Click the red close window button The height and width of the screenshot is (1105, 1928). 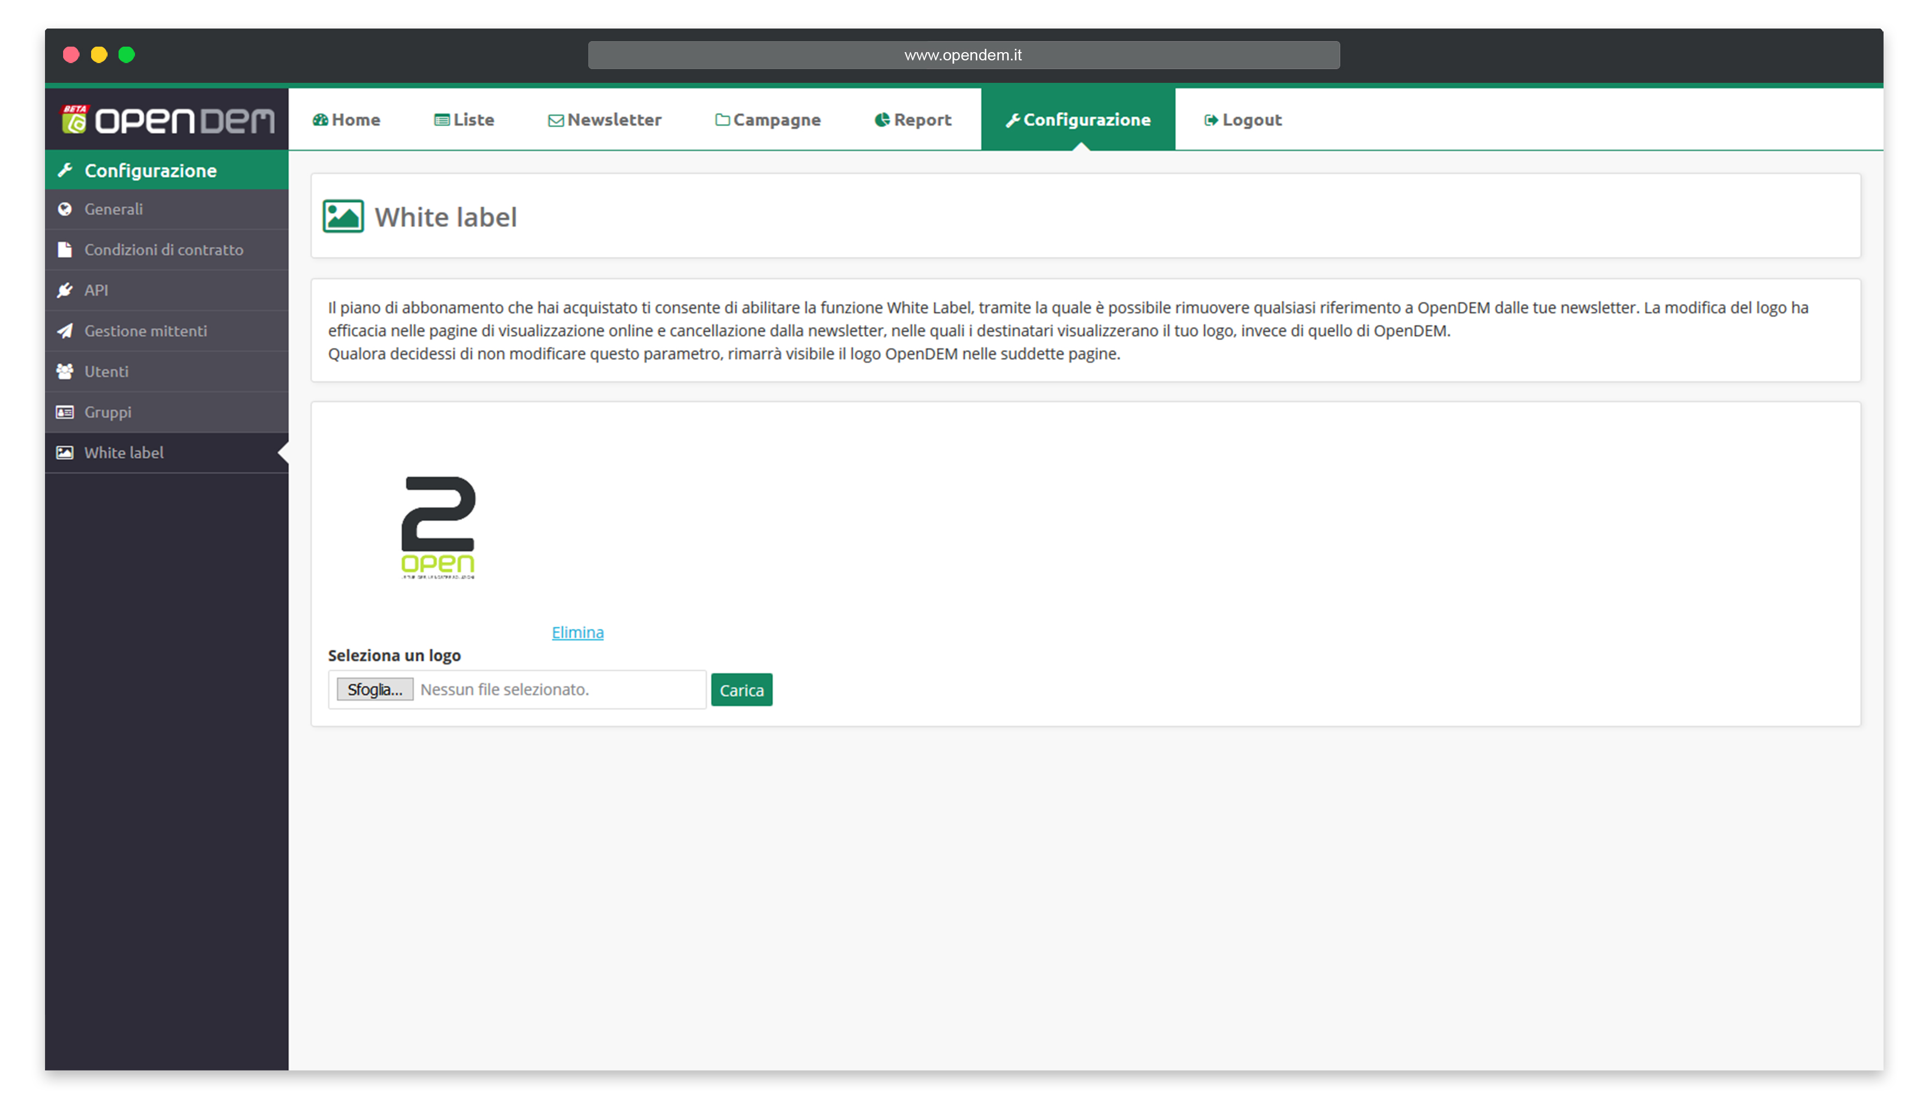[x=71, y=55]
